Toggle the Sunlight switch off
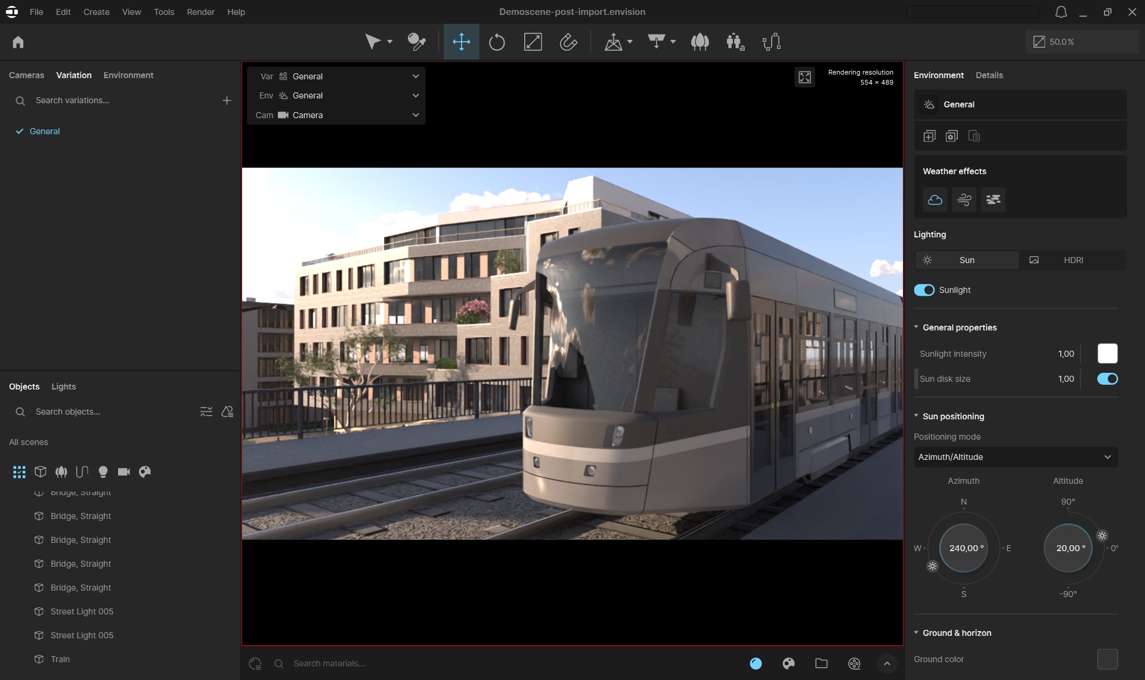Image resolution: width=1145 pixels, height=680 pixels. tap(924, 290)
